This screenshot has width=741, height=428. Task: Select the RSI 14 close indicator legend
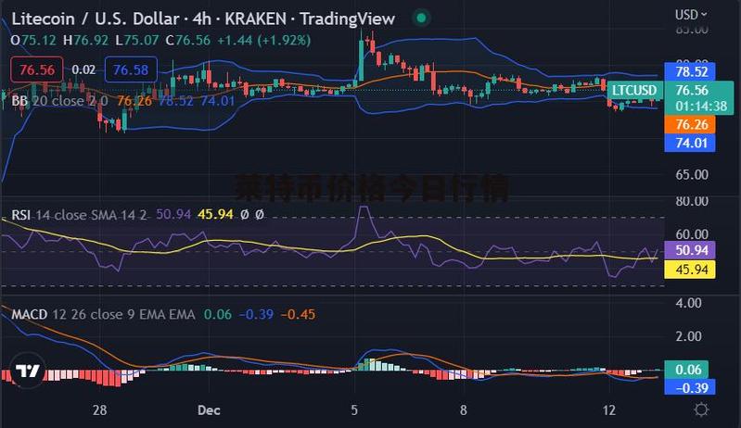(79, 214)
